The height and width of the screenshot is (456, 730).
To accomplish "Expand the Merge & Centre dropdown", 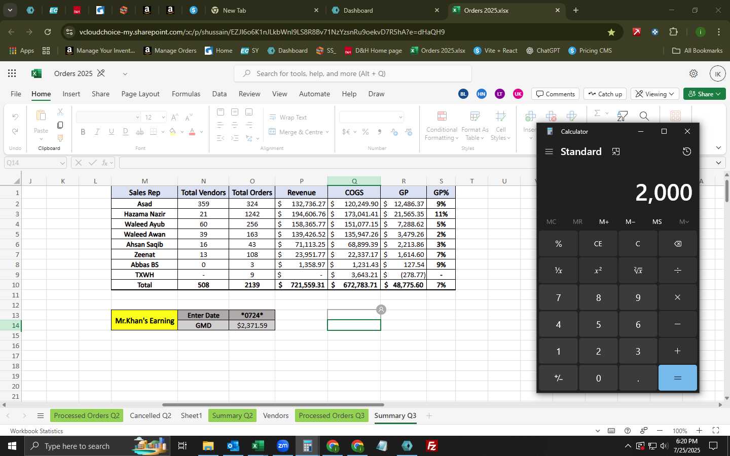I will 327,132.
